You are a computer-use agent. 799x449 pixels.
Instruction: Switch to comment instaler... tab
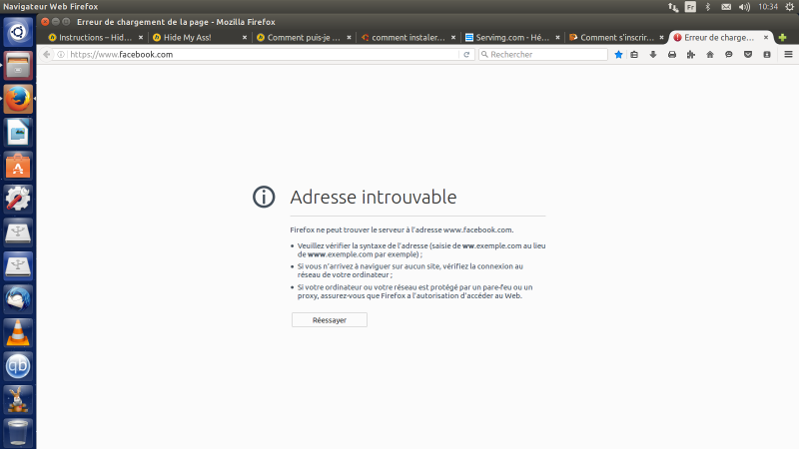[x=408, y=38]
